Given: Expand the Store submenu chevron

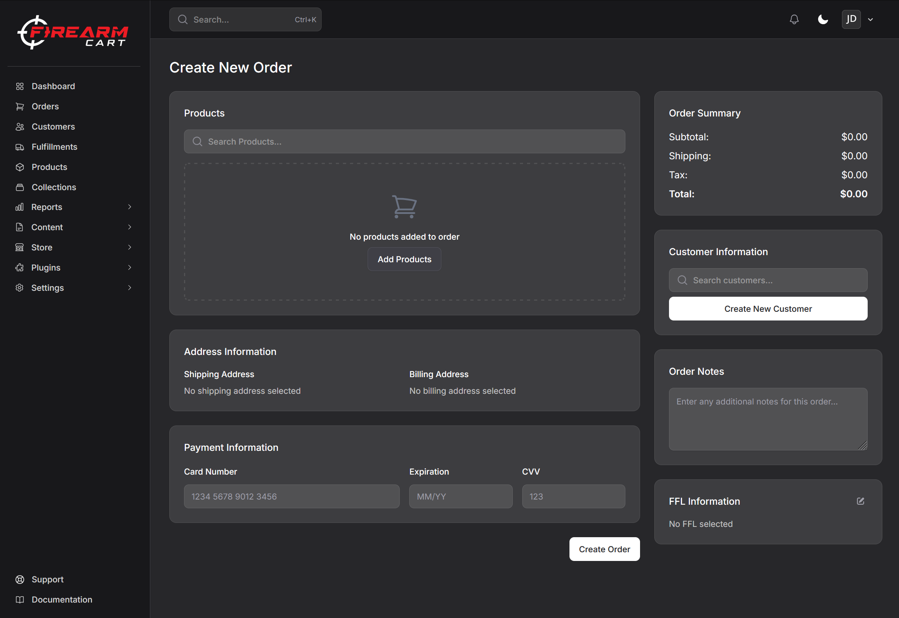Looking at the screenshot, I should pos(130,248).
